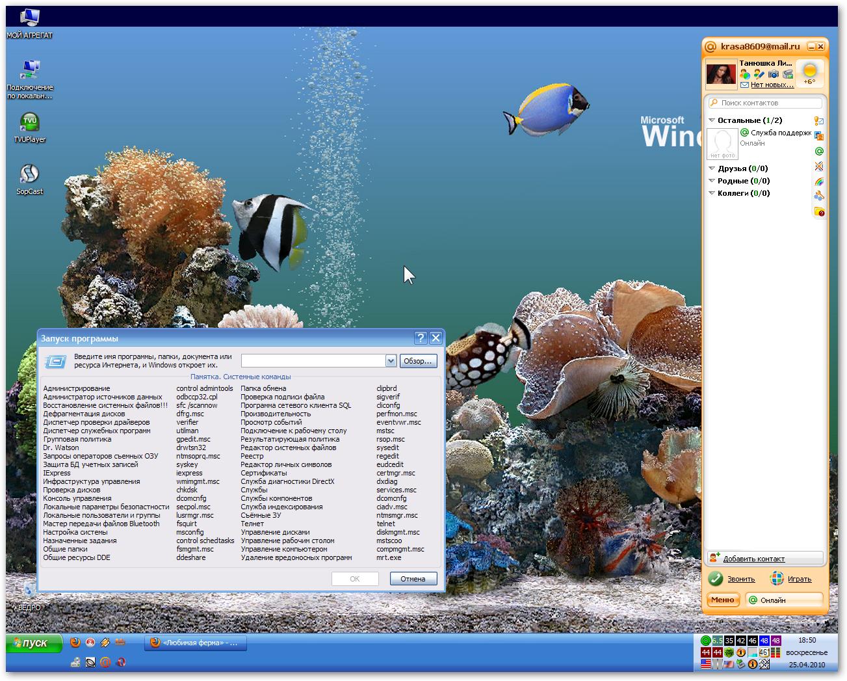This screenshot has height=681, width=847.
Task: Click the Звонить link
Action: (741, 579)
